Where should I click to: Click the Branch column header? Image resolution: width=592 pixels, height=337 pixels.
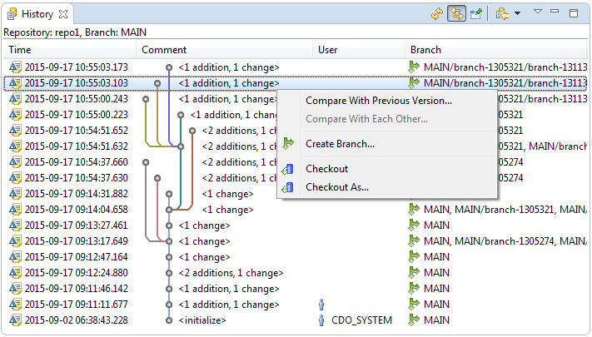[x=425, y=50]
